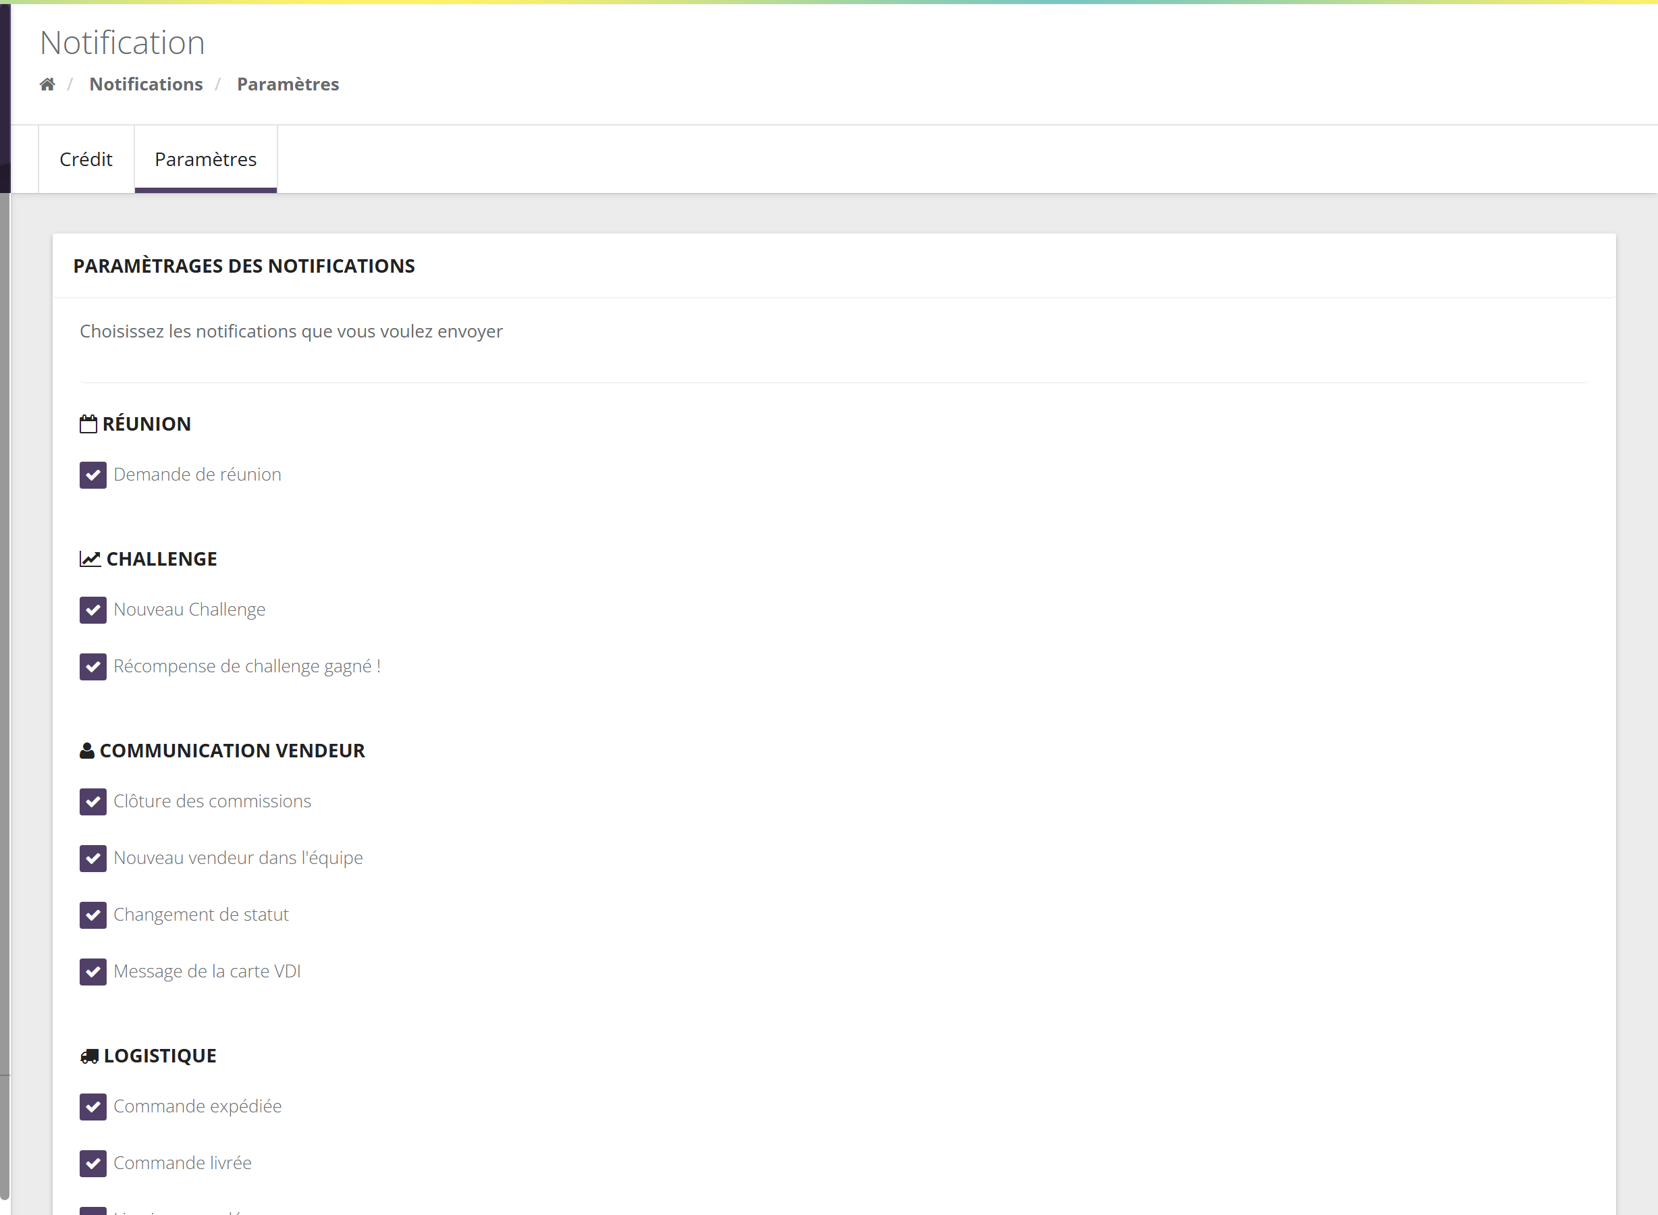Screen dimensions: 1658x1215
Task: Toggle Nouveau vendeur dans l'équipe checkbox
Action: pos(92,859)
